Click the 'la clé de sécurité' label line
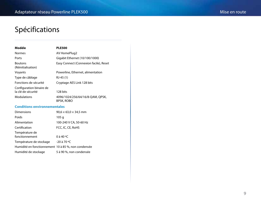 [x=26, y=92]
